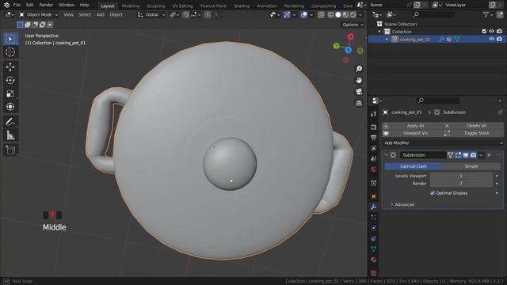Expand the Advanced section
This screenshot has width=507, height=285.
pyautogui.click(x=402, y=204)
